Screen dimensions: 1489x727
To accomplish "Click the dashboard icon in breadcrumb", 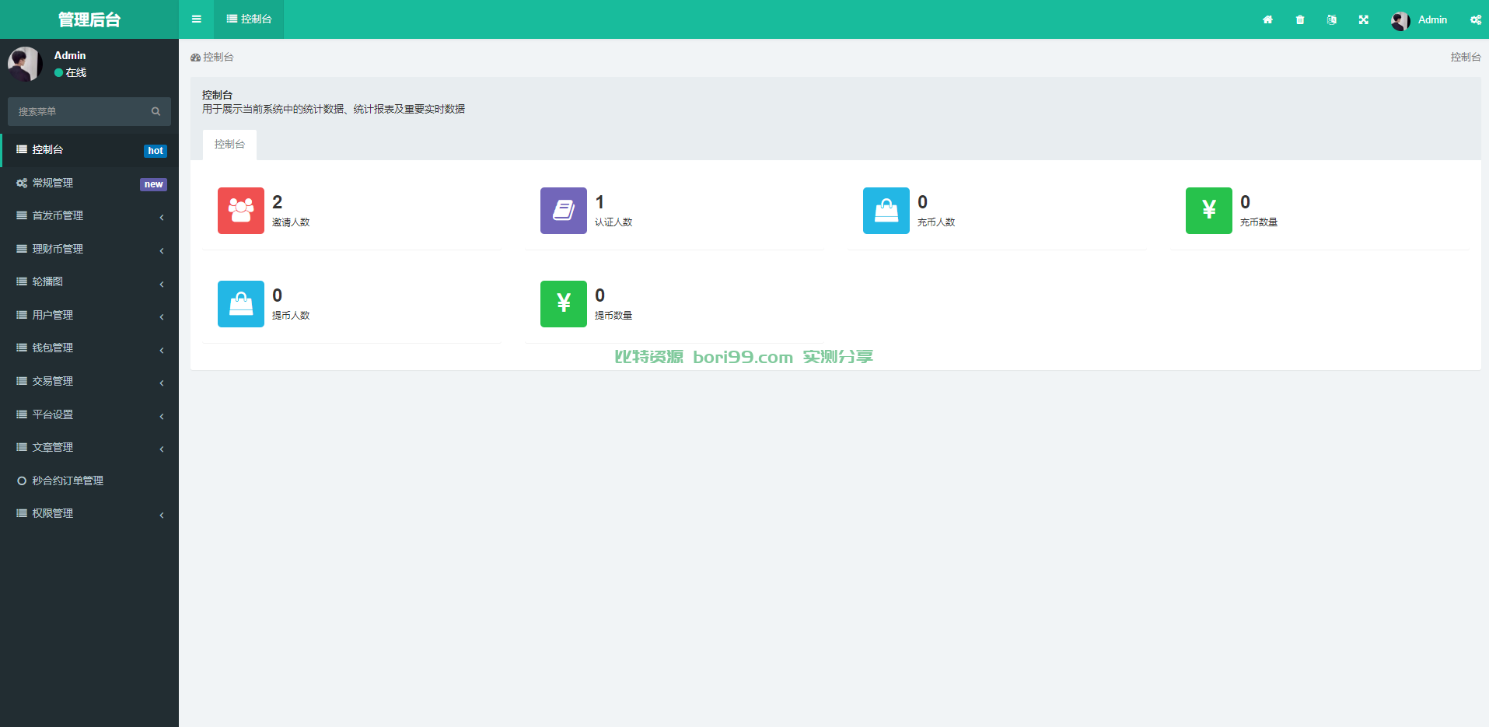I will pos(195,58).
